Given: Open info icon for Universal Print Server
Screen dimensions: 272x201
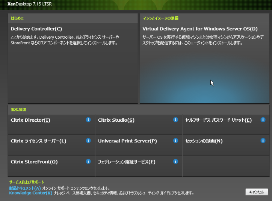Looking at the screenshot, I should pos(175,141).
